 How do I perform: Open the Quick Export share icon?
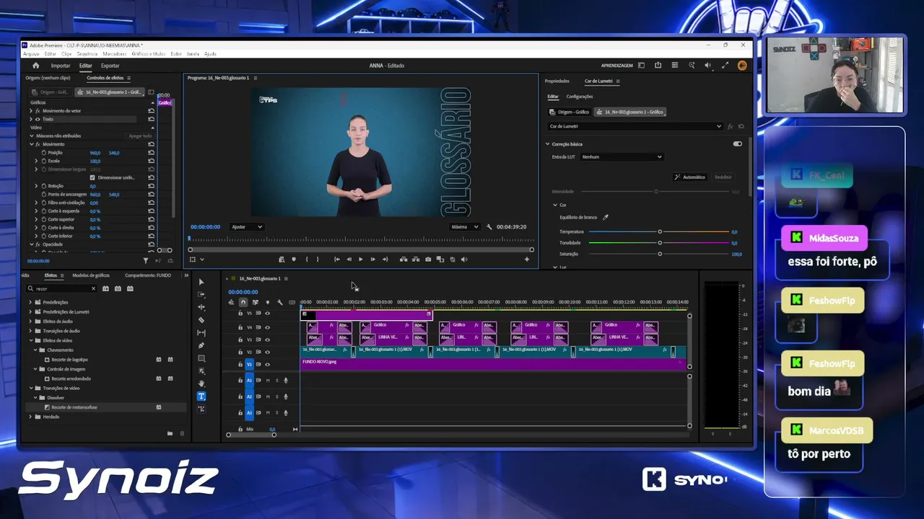[x=658, y=66]
